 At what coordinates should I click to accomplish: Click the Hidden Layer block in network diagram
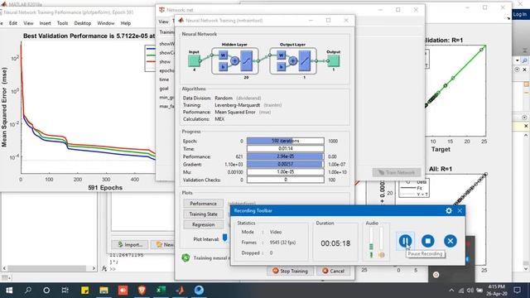pyautogui.click(x=235, y=60)
